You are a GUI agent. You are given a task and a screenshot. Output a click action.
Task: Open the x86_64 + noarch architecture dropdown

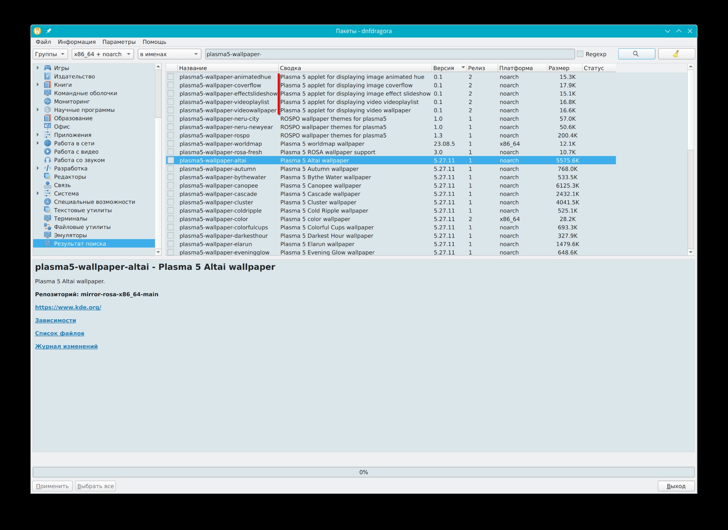pyautogui.click(x=103, y=54)
